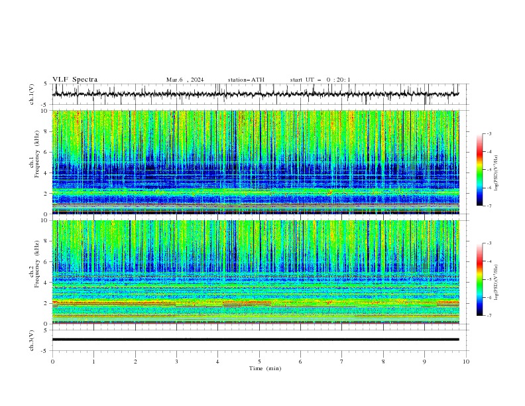Click the "8" tick on time axis
525x406 pixels.
point(383,362)
